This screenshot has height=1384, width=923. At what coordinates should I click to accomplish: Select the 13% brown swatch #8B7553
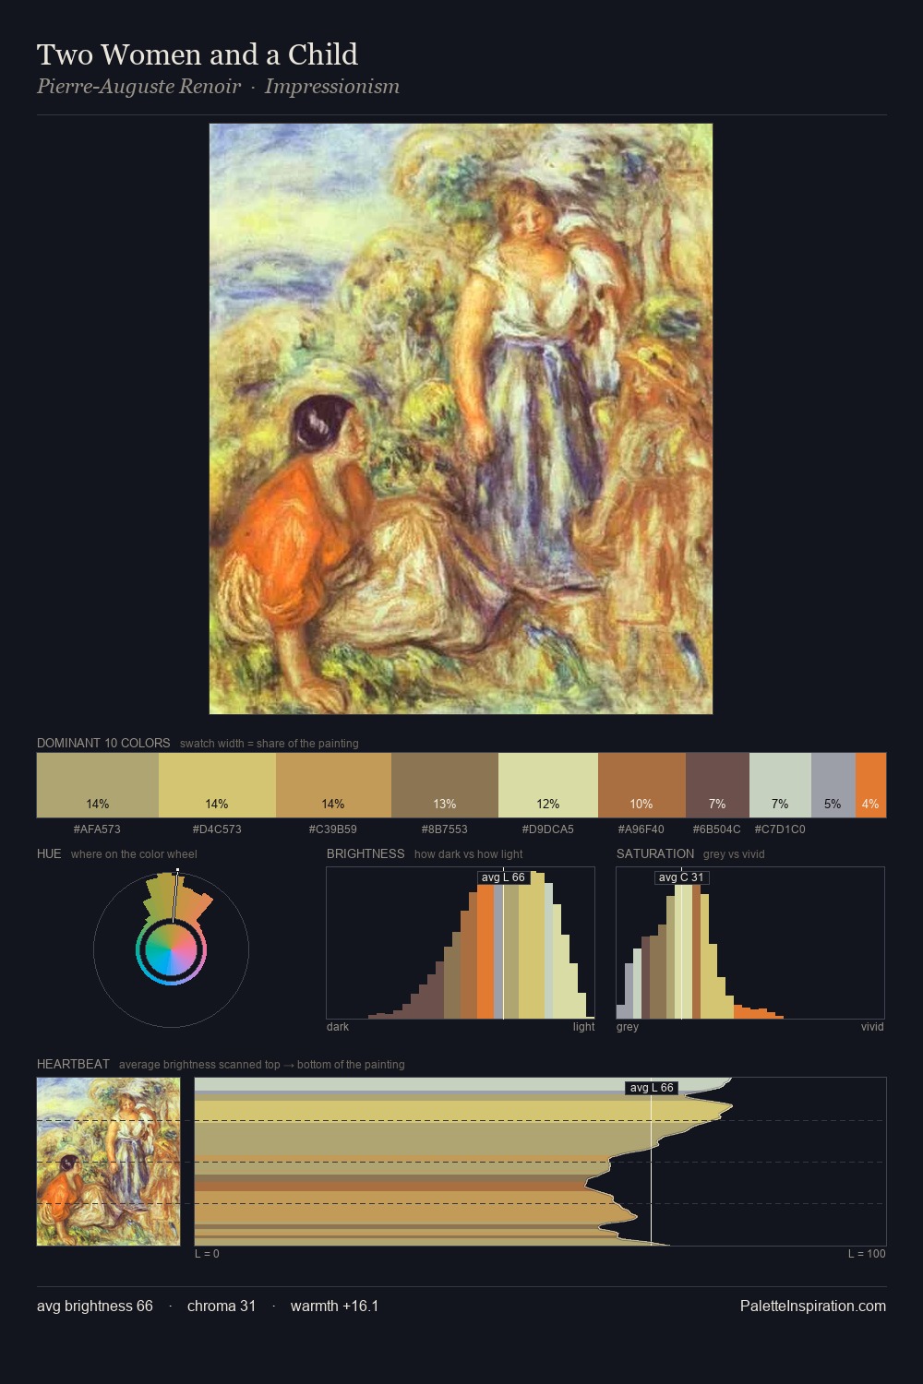445,785
